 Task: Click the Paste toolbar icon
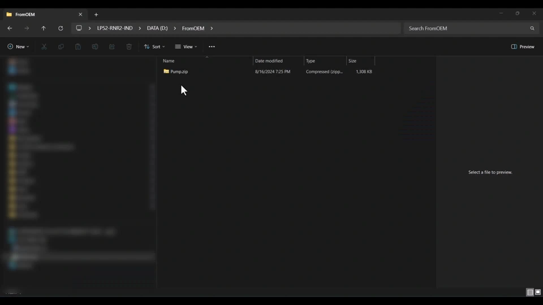78,47
